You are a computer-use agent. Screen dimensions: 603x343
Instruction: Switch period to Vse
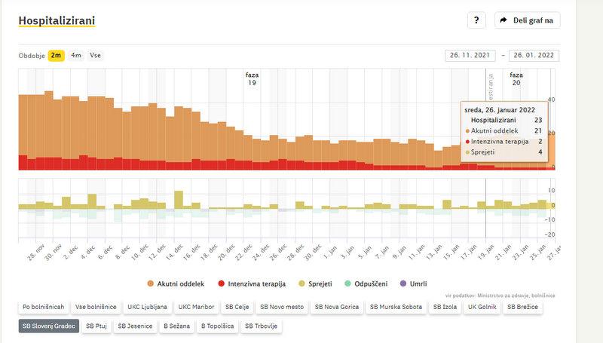click(x=96, y=55)
